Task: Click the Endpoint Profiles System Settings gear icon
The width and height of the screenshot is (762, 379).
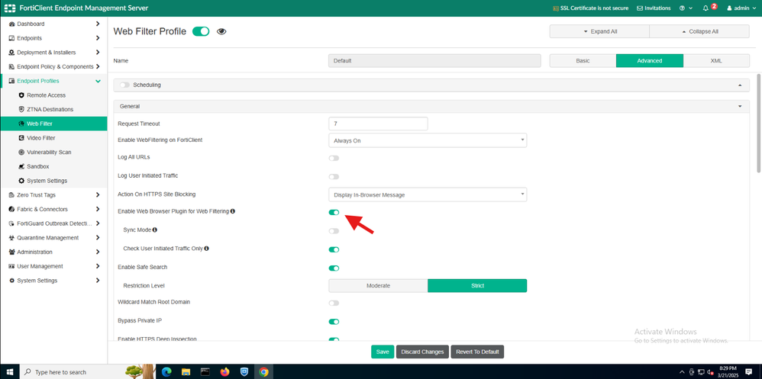Action: point(21,181)
